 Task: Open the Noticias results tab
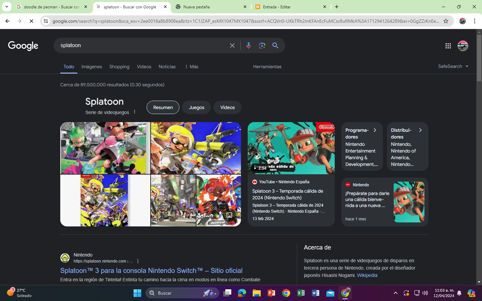[167, 67]
